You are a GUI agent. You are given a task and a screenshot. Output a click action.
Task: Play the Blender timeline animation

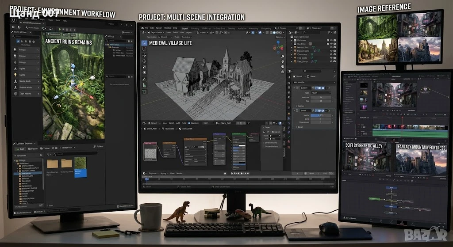(242, 173)
